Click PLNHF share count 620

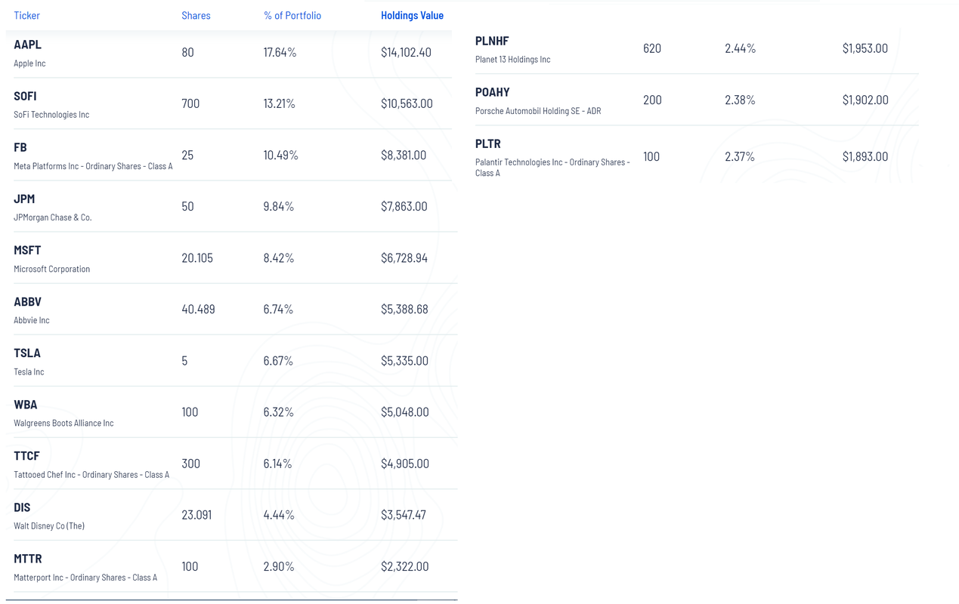point(652,48)
